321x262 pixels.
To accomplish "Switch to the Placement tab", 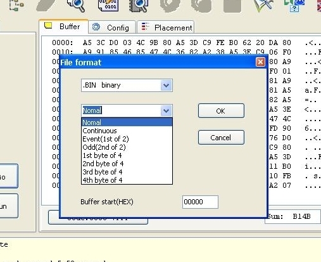I will (x=166, y=27).
